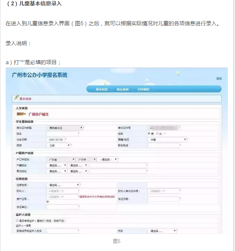Open the 民族 dropdown showing 汉族
The width and height of the screenshot is (235, 251).
[x=59, y=145]
